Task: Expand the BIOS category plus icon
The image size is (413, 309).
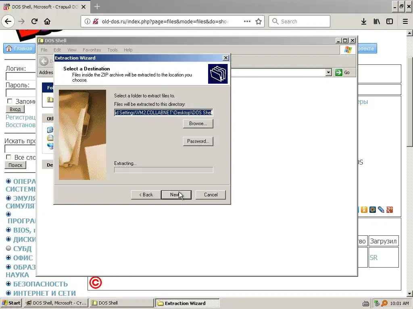Action: tap(8, 230)
